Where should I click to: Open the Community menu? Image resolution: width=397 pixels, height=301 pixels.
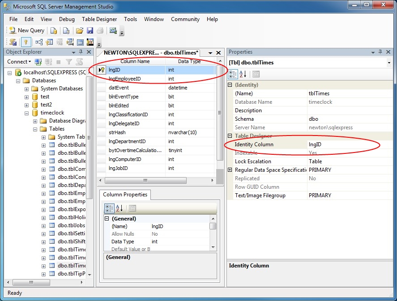tap(185, 19)
